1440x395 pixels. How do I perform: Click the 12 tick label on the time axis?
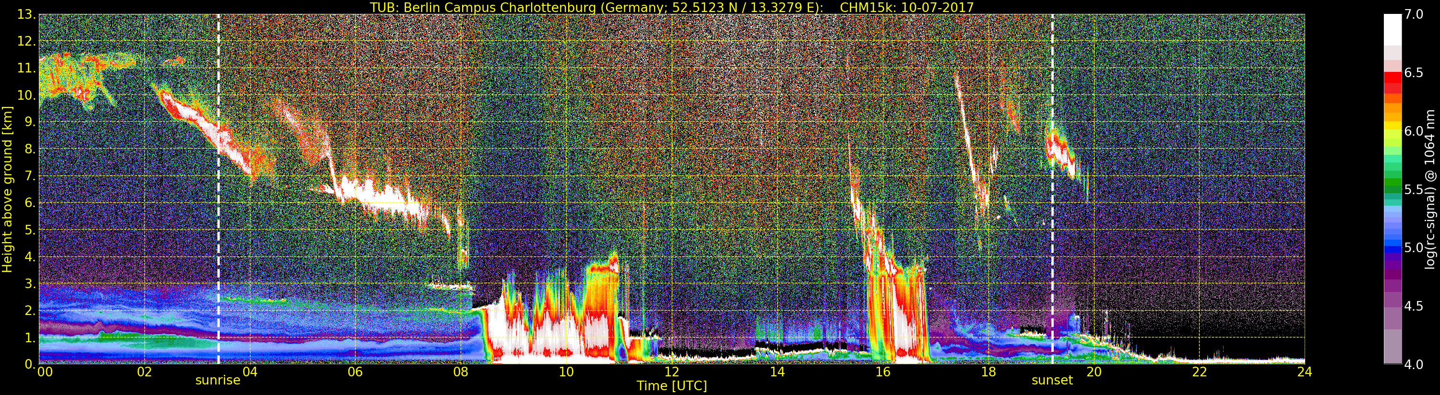[671, 372]
